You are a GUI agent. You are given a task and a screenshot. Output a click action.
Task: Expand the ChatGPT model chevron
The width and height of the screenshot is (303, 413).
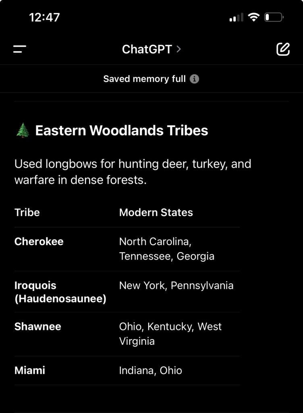179,49
